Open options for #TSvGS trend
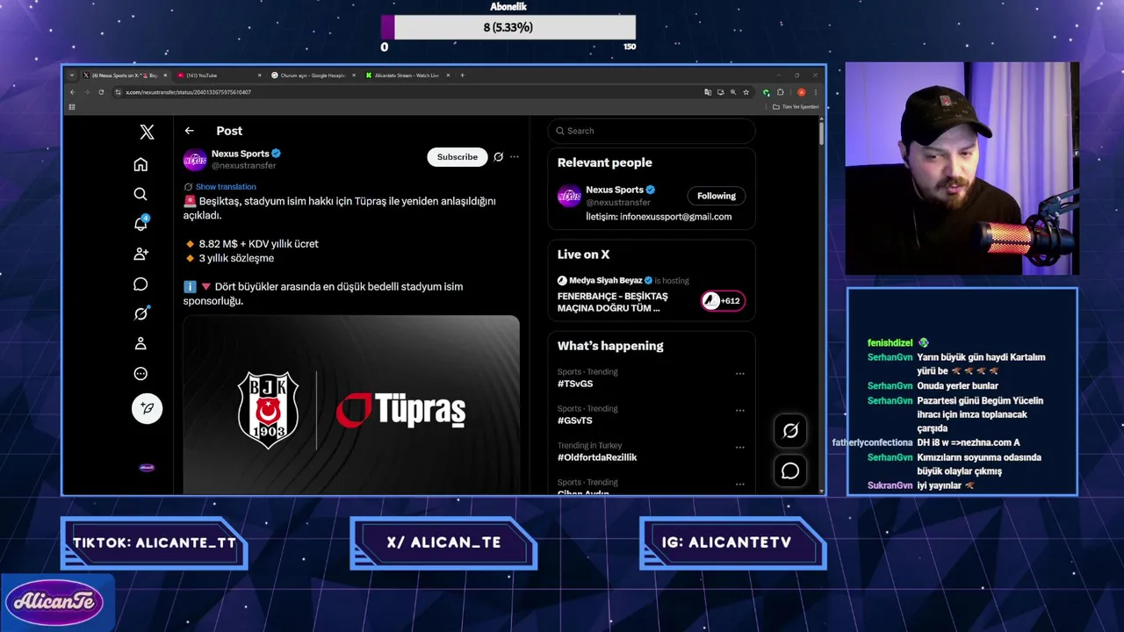 pyautogui.click(x=740, y=373)
